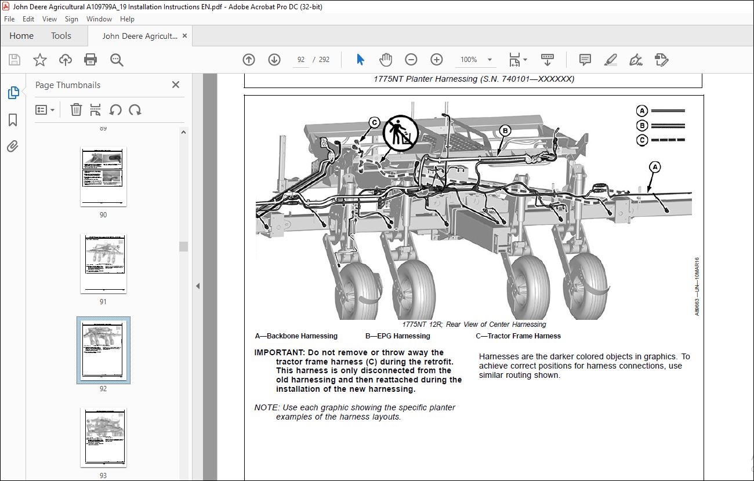Click the insert page break thumbnails icon

96,110
